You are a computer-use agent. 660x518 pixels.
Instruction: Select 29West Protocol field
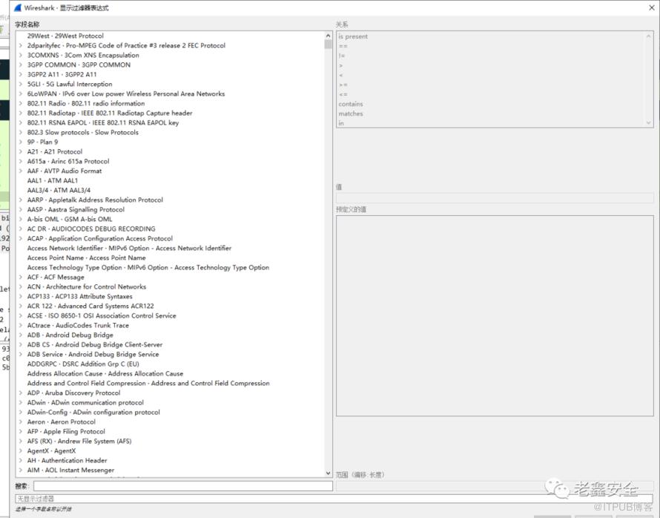pyautogui.click(x=65, y=36)
